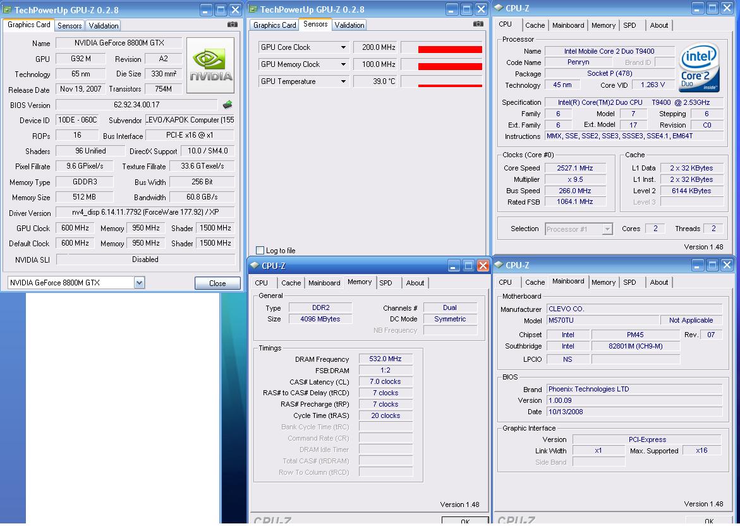
Task: Minimize the GPU-Z Sensors window
Action: click(452, 9)
